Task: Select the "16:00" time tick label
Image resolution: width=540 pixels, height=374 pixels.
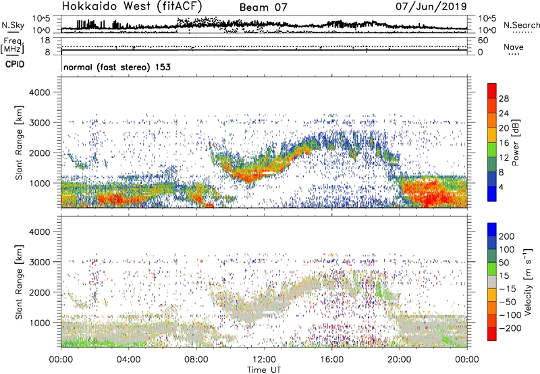Action: tap(331, 360)
